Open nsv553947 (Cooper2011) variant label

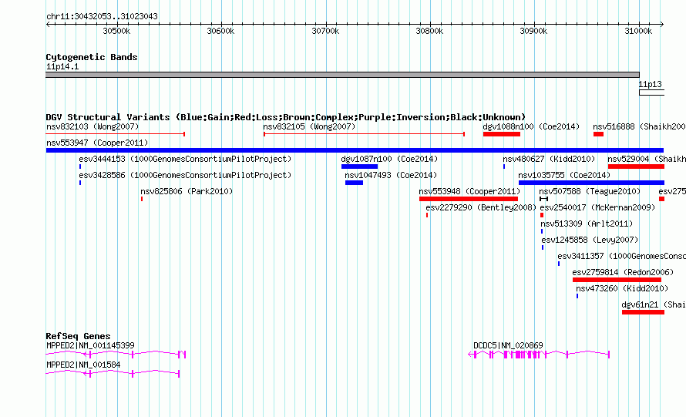[97, 143]
